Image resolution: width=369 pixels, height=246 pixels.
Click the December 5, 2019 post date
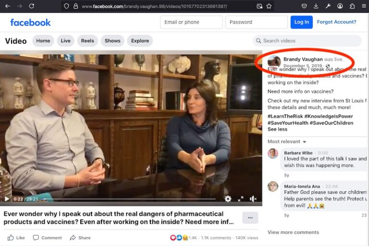point(303,66)
